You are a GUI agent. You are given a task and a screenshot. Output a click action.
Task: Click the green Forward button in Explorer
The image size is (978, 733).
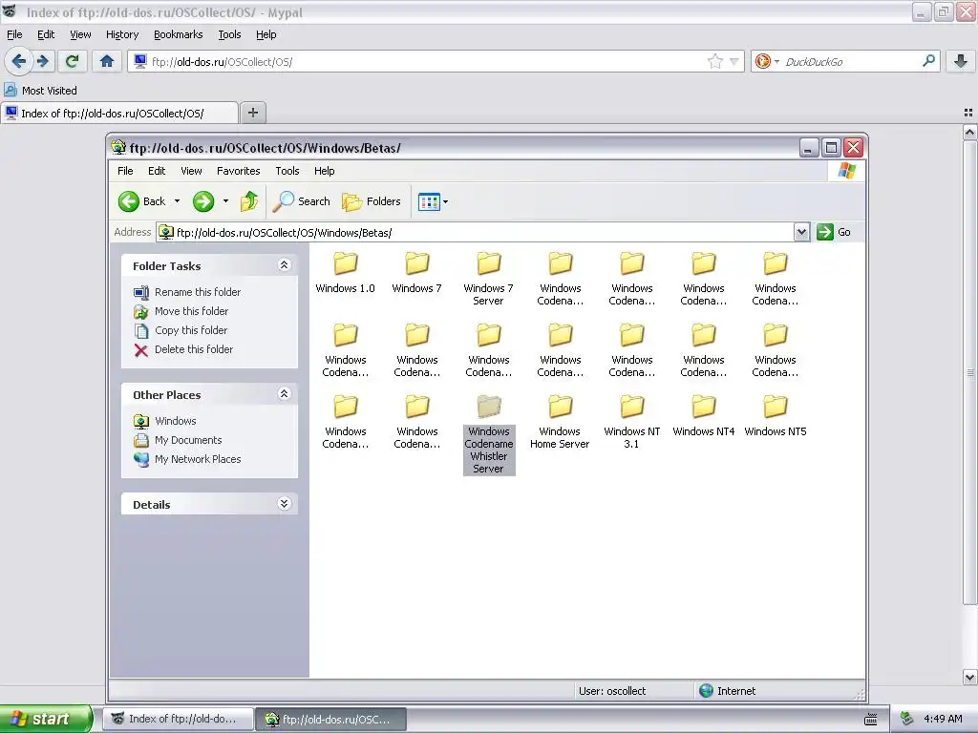click(x=203, y=201)
